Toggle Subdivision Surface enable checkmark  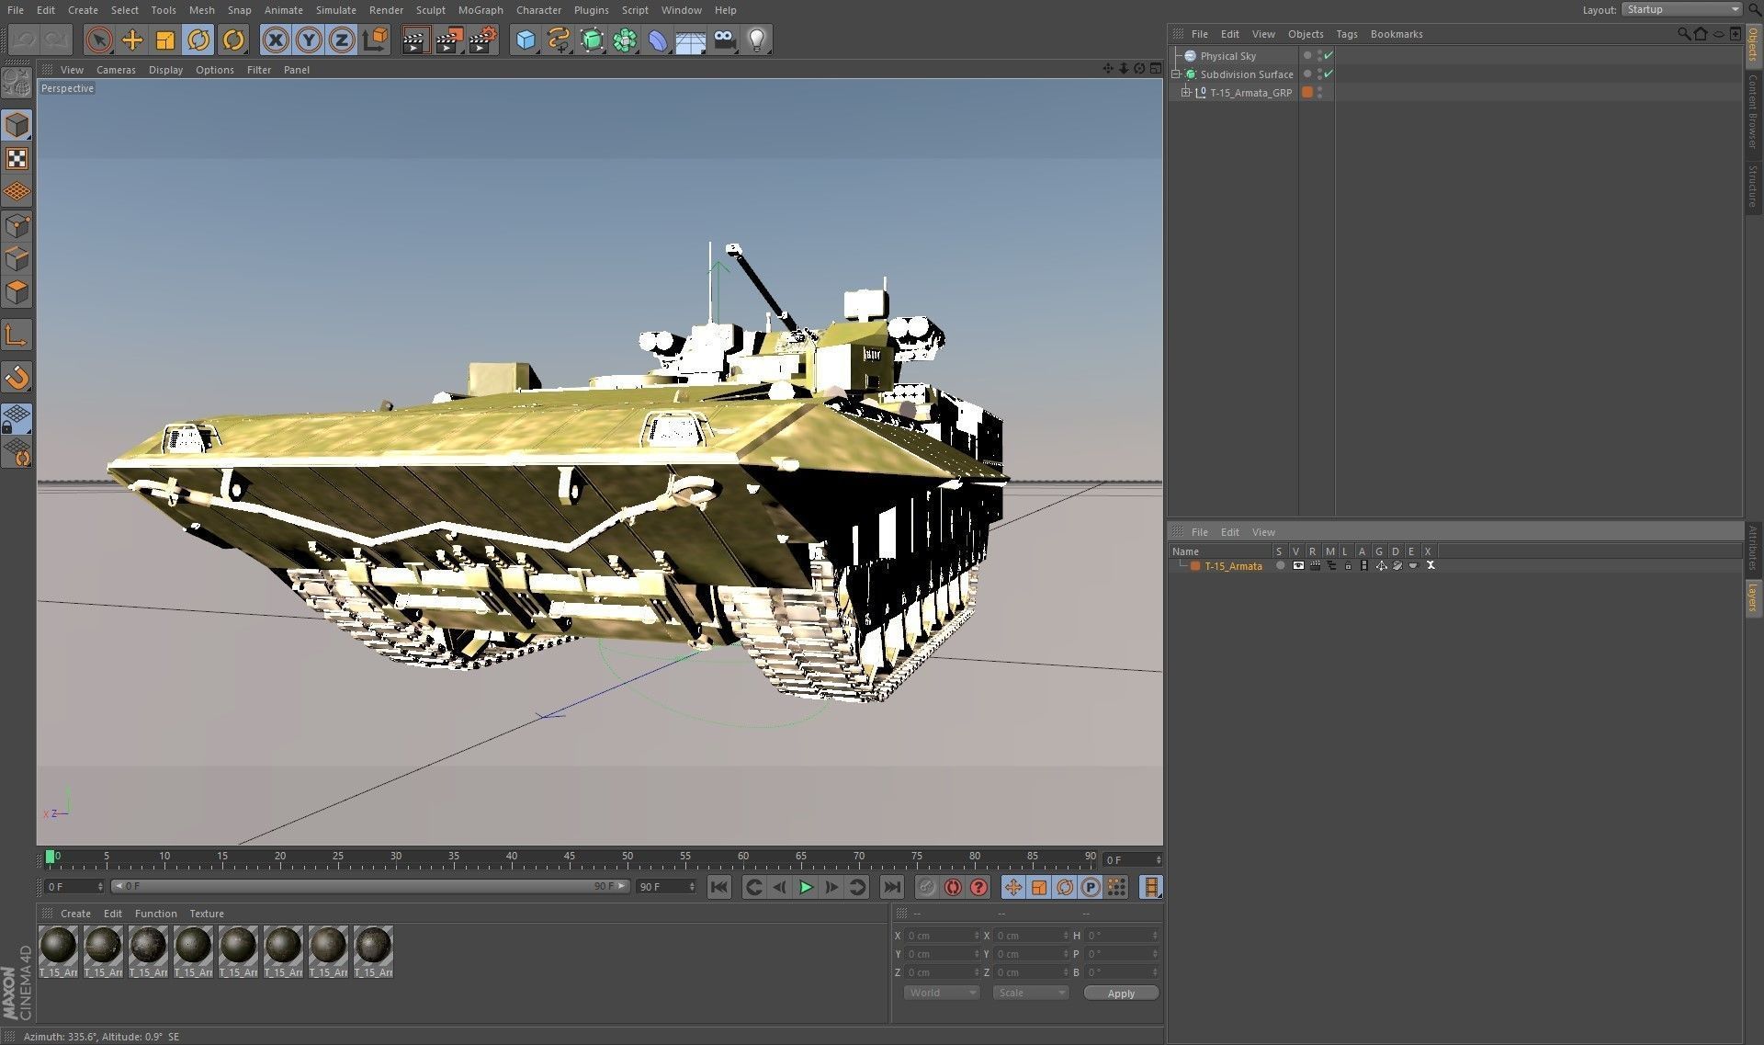click(x=1329, y=74)
